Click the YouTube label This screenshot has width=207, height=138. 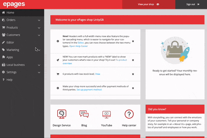(107, 125)
